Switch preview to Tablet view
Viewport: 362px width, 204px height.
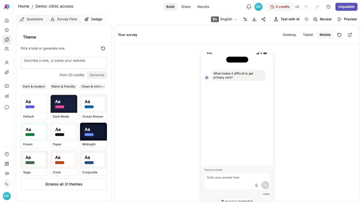(x=308, y=35)
